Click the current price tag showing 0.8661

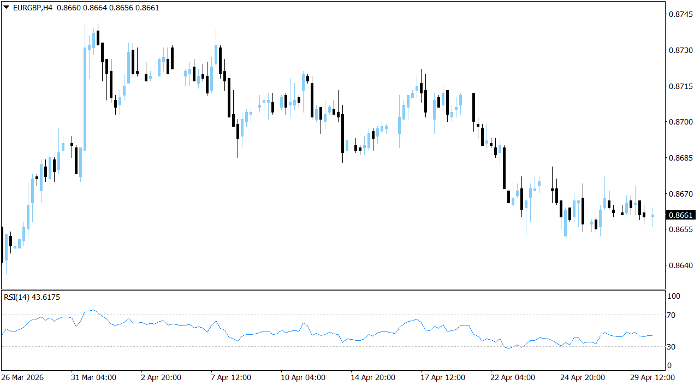(x=680, y=215)
